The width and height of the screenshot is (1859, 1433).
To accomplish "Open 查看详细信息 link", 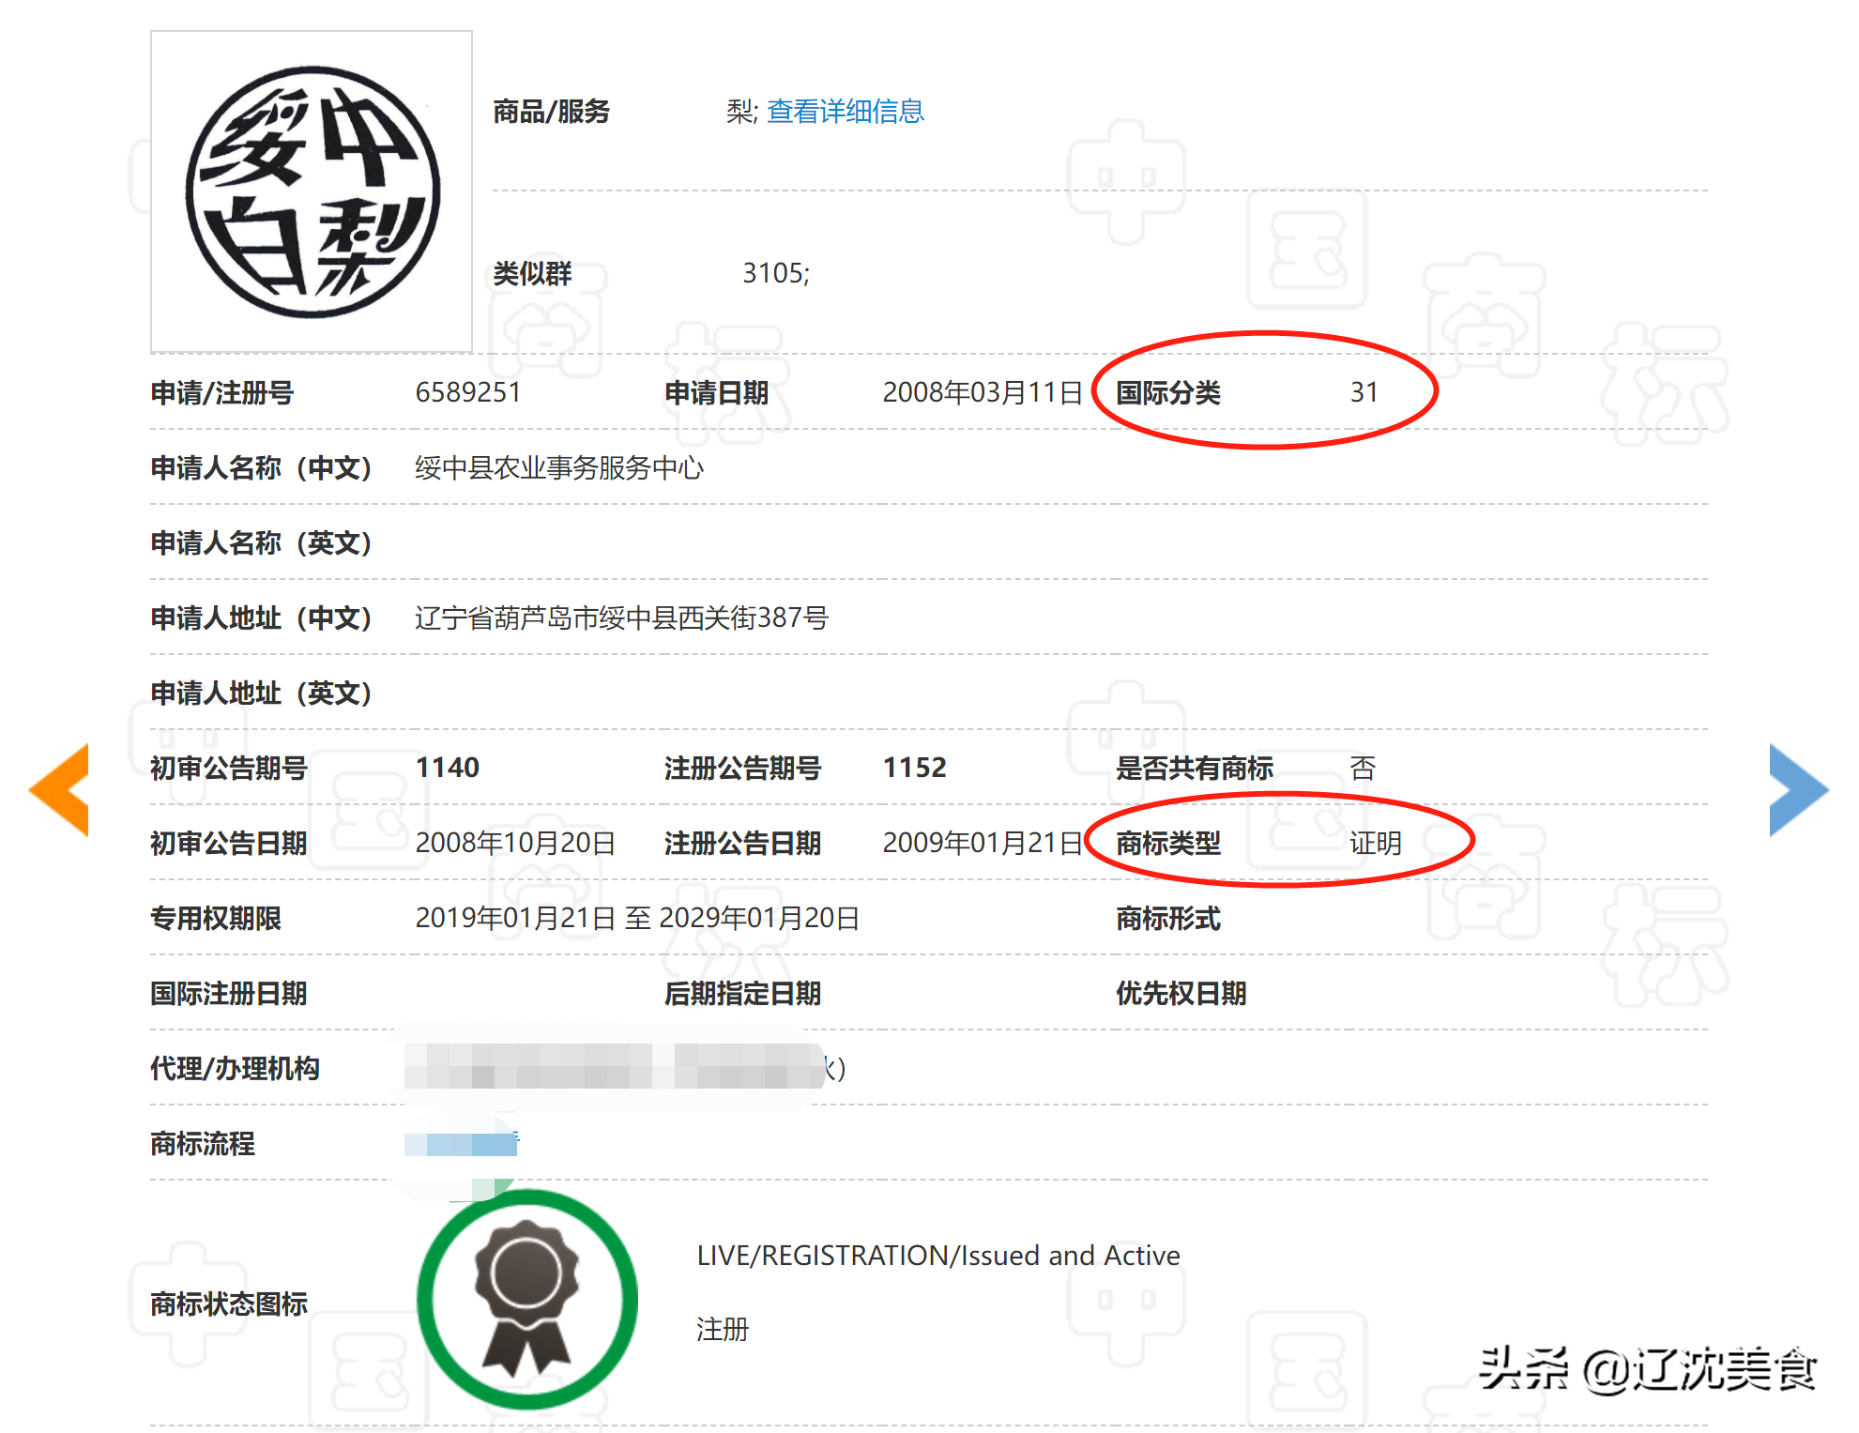I will tap(844, 112).
